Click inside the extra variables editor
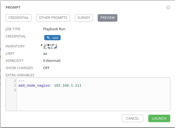 [88, 94]
